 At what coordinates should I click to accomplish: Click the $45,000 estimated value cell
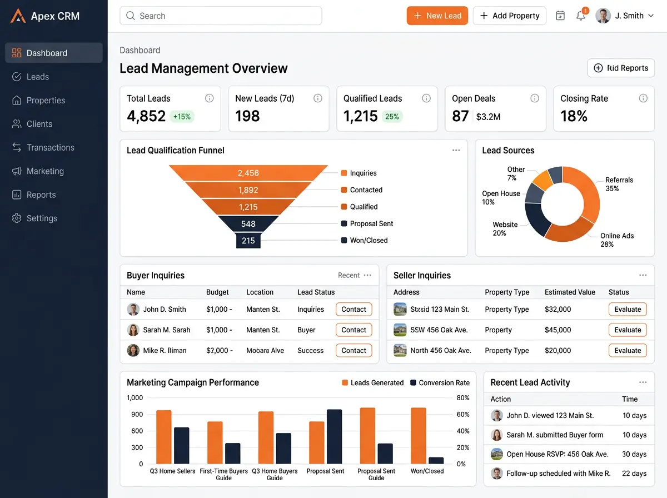pyautogui.click(x=558, y=330)
